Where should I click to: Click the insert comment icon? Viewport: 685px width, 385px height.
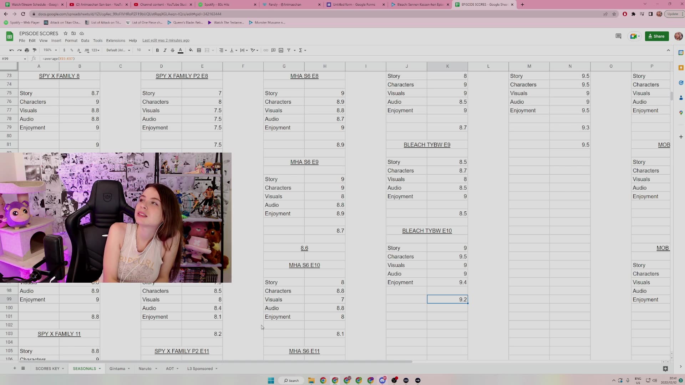(x=273, y=50)
